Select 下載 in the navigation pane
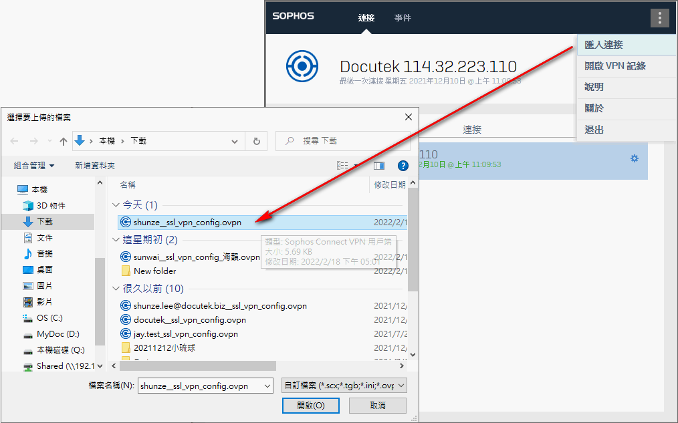Screen dimensions: 678x423 (x=45, y=222)
